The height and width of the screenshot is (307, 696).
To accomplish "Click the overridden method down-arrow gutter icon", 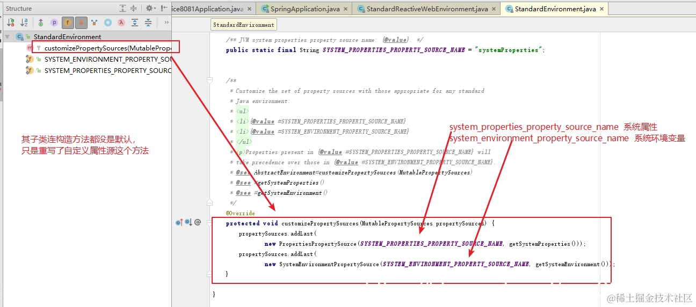I will pos(188,222).
